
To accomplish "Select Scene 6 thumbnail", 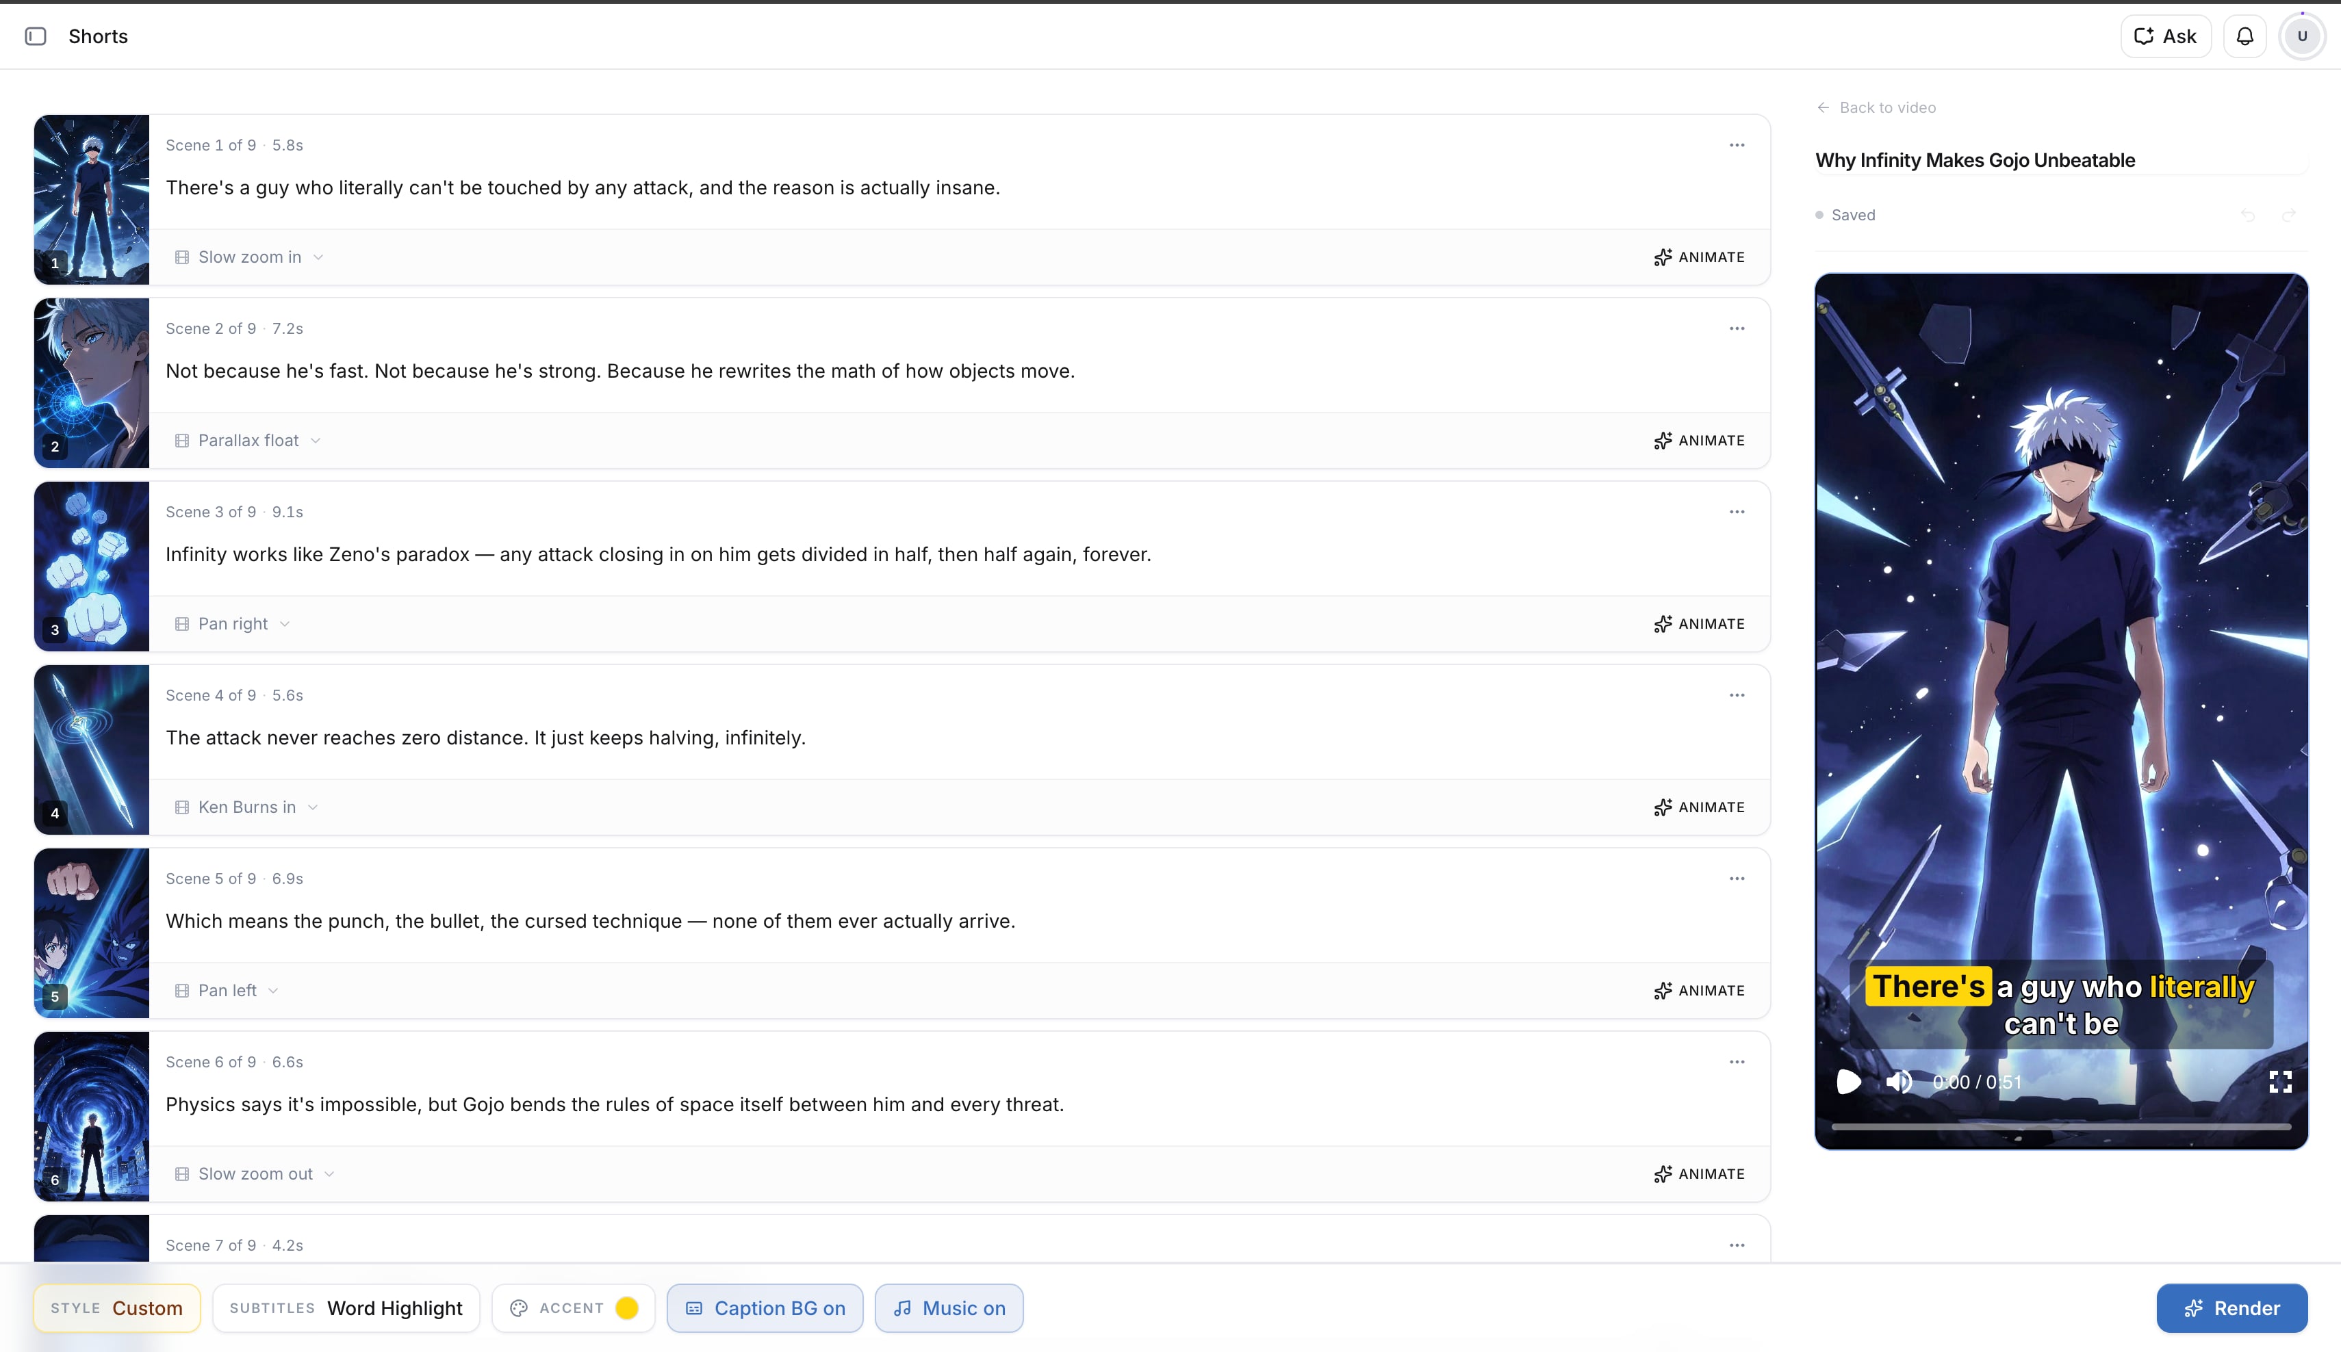I will tap(91, 1116).
